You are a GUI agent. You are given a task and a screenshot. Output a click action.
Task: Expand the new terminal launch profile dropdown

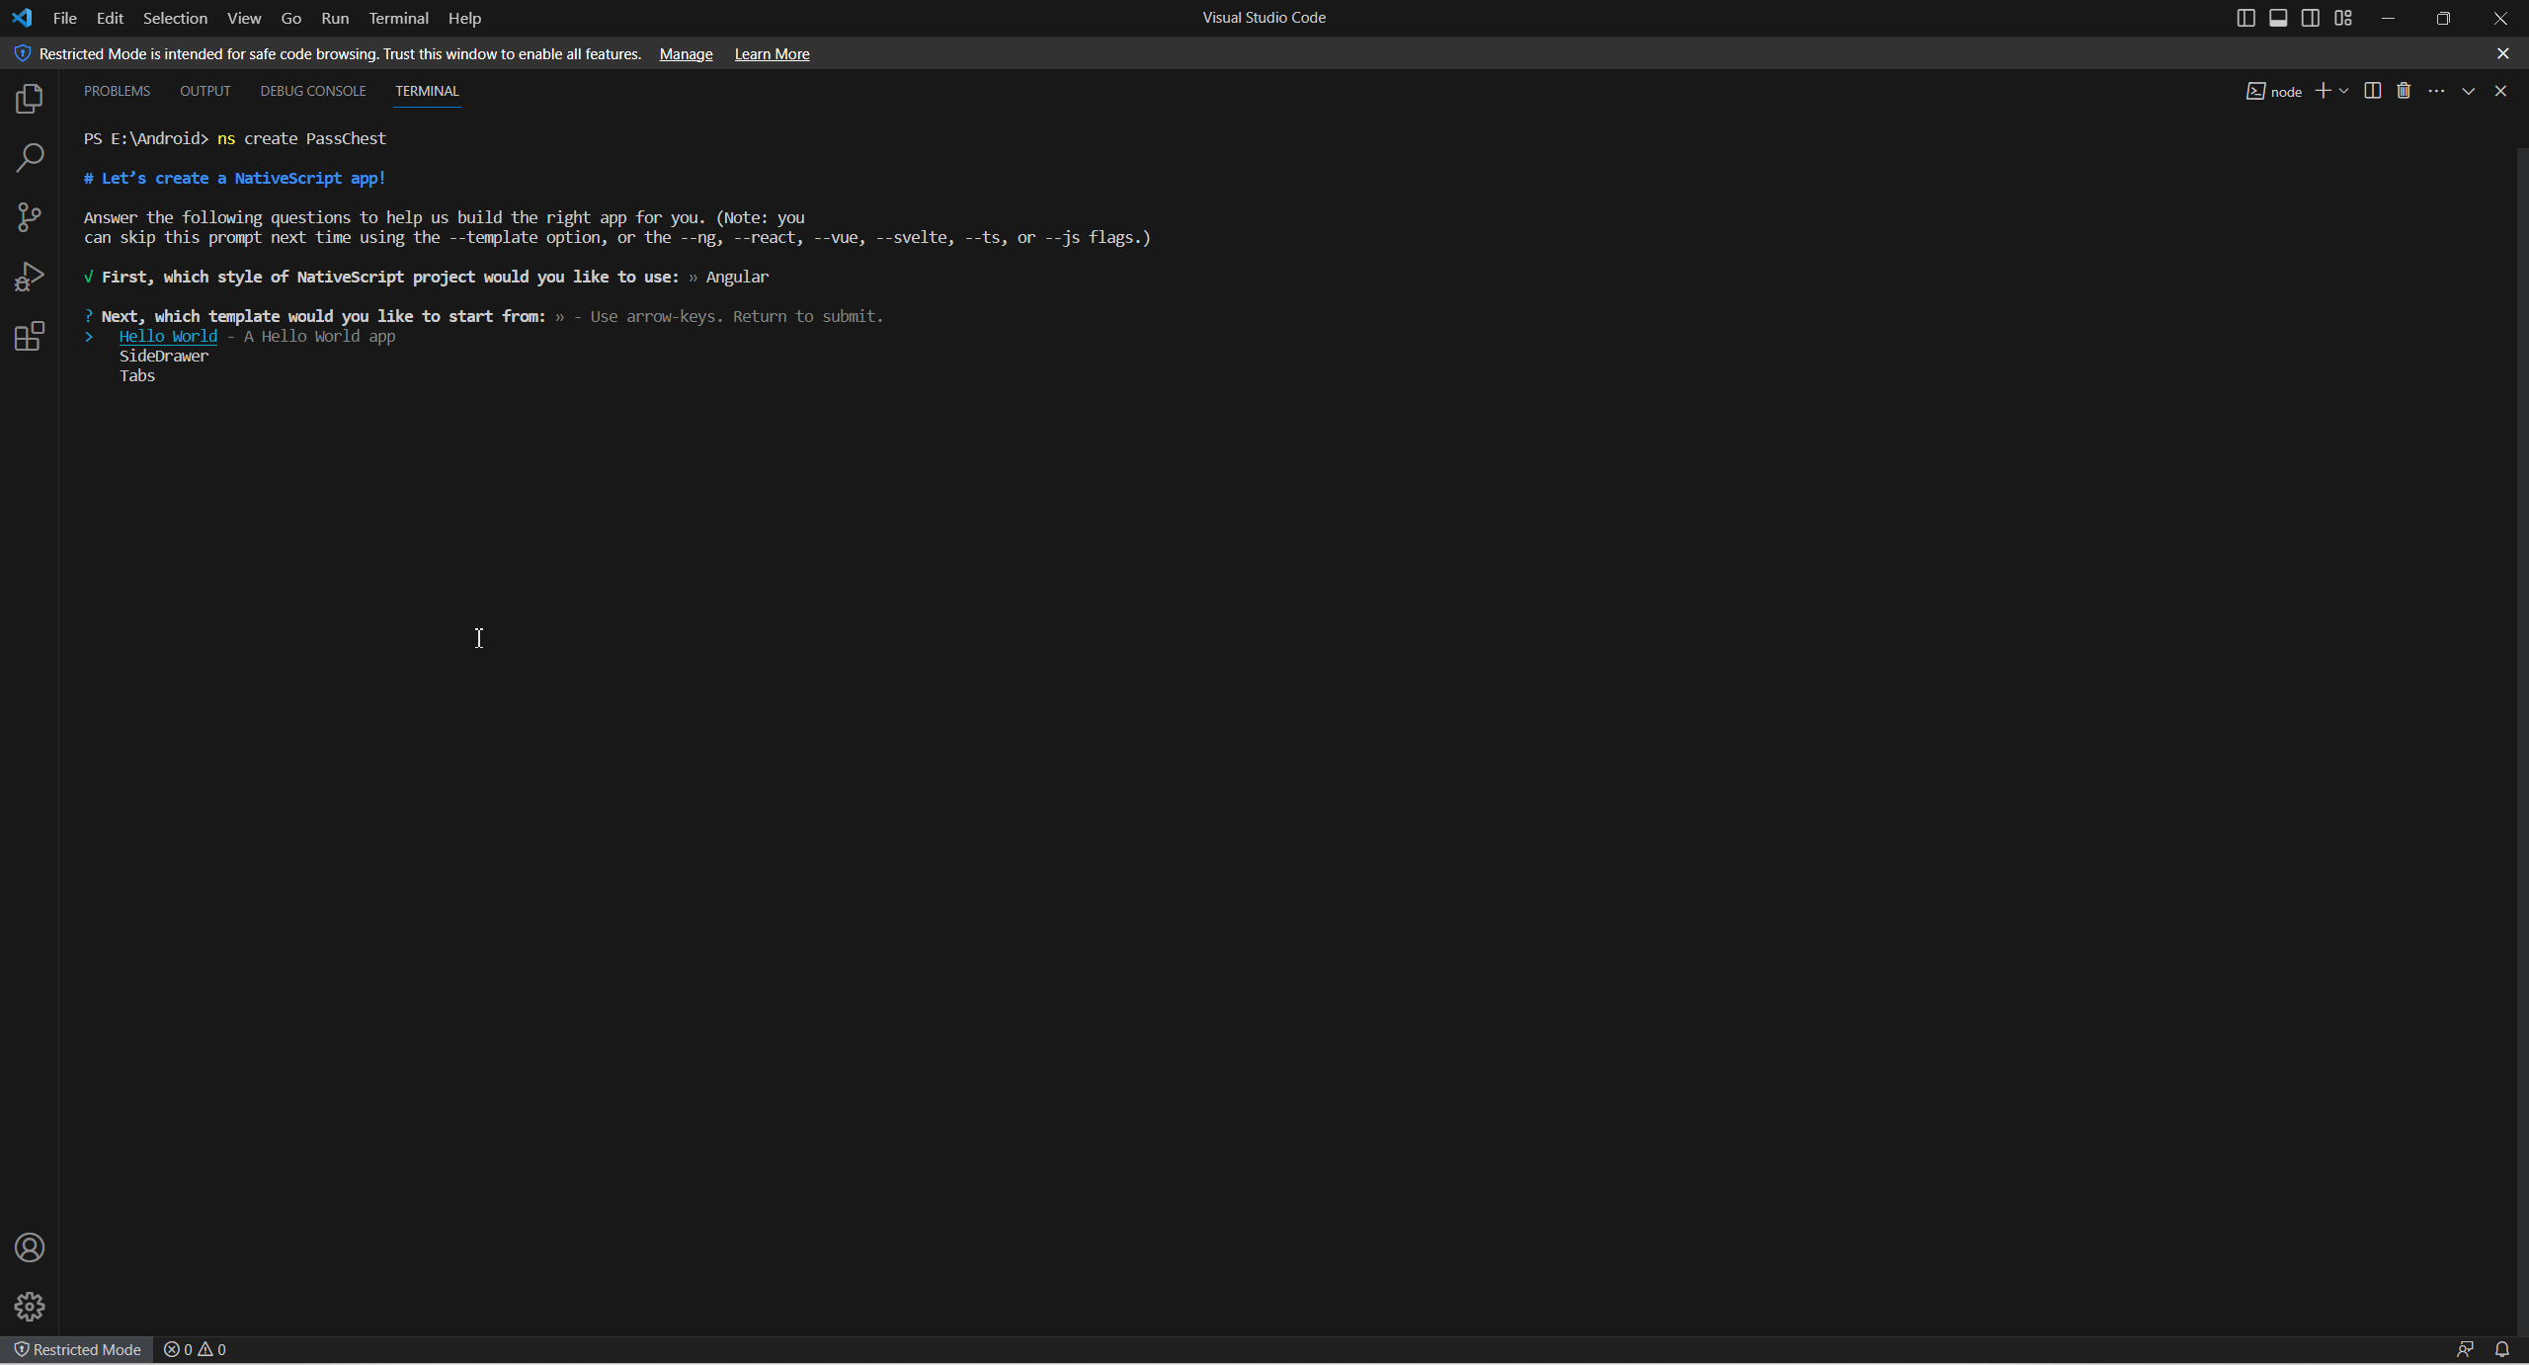pyautogui.click(x=2344, y=91)
